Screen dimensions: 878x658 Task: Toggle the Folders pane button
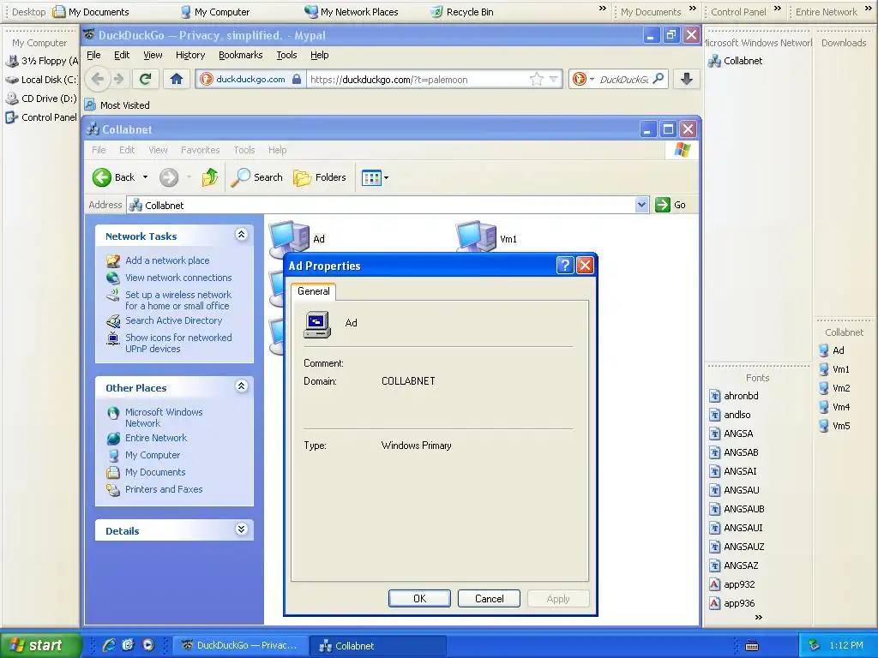pos(320,177)
